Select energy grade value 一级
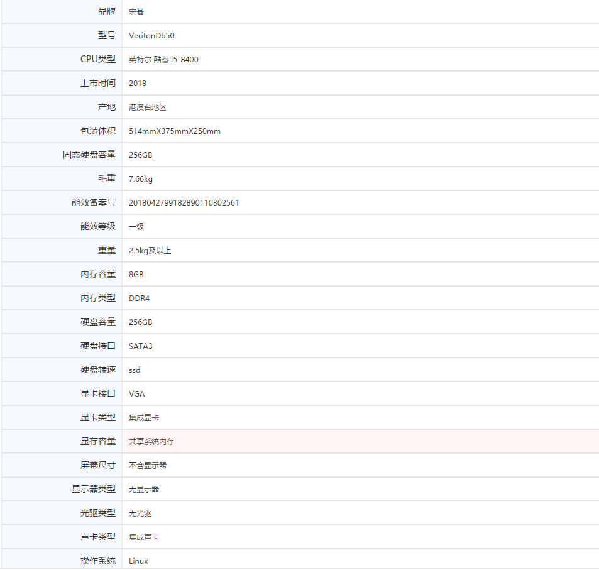Image resolution: width=599 pixels, height=570 pixels. tap(136, 226)
